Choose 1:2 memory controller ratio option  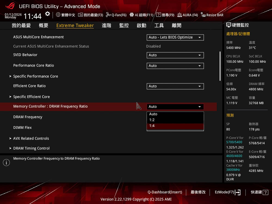click(175, 120)
